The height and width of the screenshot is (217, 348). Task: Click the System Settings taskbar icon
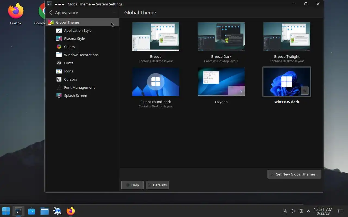click(18, 211)
